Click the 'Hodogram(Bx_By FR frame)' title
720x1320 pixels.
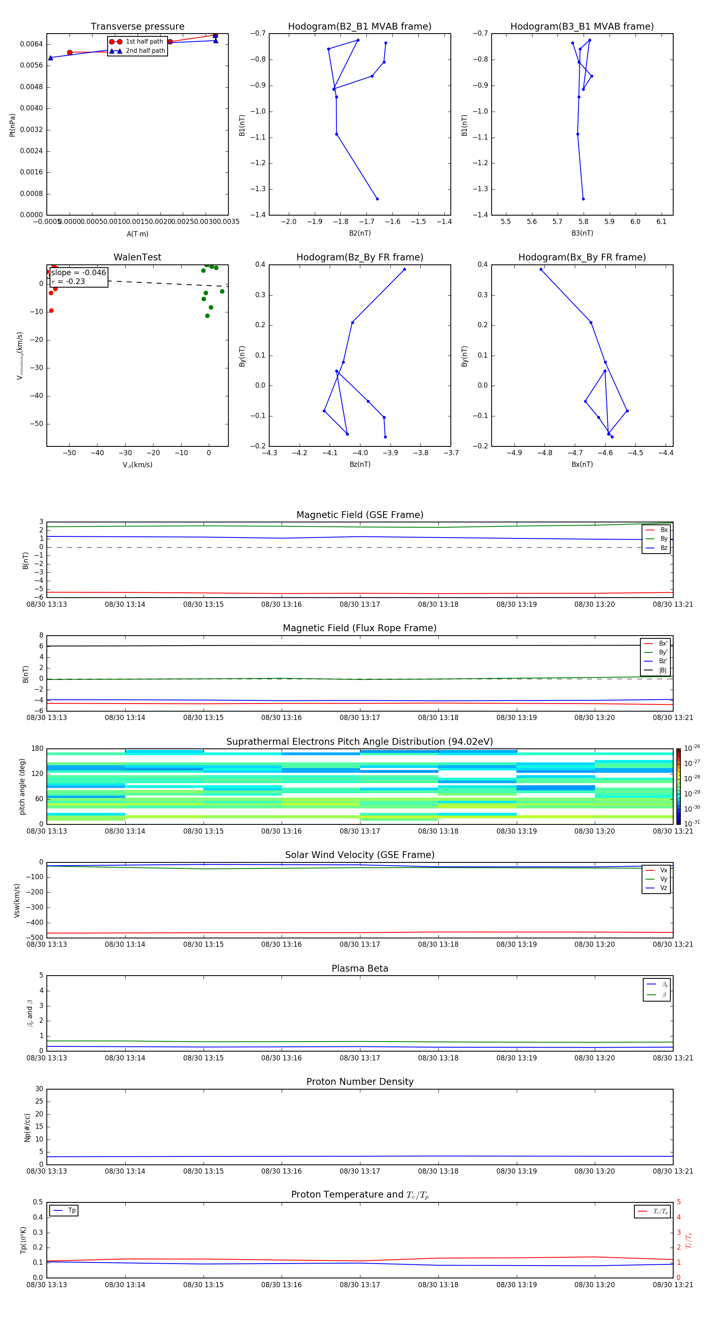pos(582,257)
